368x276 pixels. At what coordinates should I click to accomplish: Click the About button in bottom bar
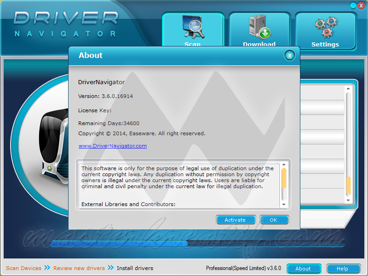(304, 269)
